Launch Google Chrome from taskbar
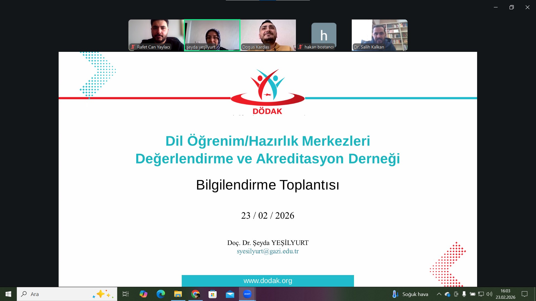 click(x=195, y=294)
